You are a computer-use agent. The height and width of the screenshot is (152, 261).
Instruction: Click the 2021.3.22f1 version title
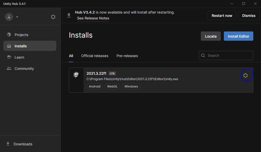pyautogui.click(x=96, y=73)
